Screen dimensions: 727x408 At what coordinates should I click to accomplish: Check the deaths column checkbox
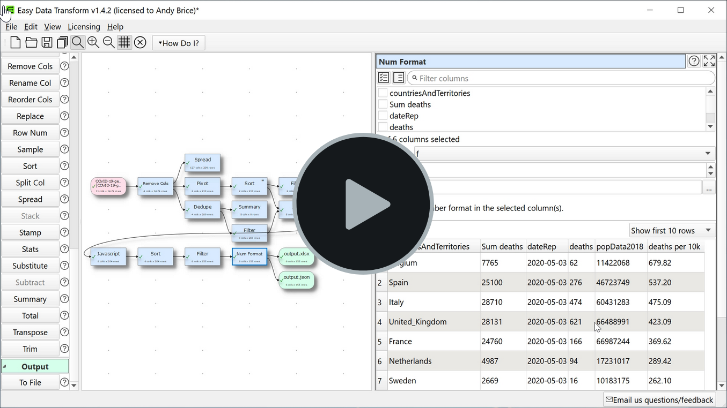point(383,127)
